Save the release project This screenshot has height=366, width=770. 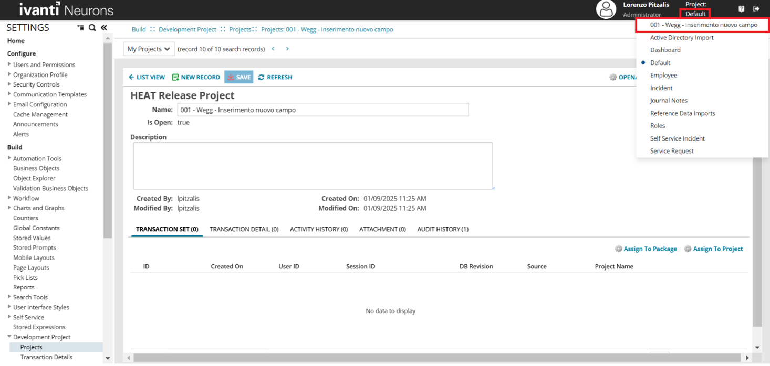(239, 77)
